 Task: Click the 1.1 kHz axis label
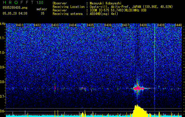coord(3,38)
